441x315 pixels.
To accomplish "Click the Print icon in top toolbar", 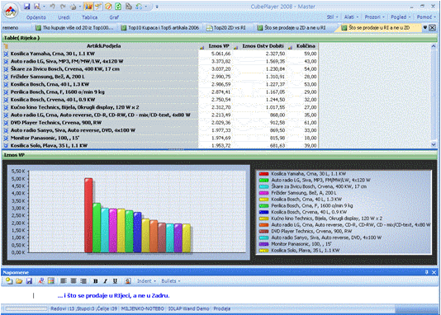I will coord(73,7).
